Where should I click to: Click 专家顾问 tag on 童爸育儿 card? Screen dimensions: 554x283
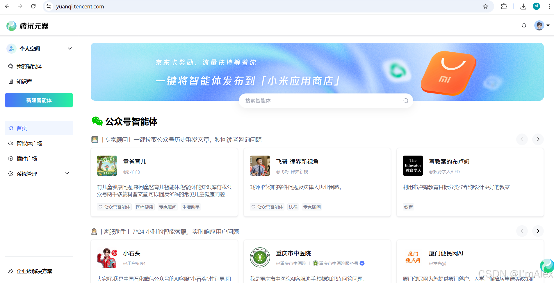pos(168,207)
